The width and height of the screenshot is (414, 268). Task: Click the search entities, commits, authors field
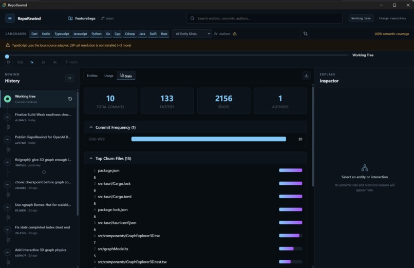point(265,18)
